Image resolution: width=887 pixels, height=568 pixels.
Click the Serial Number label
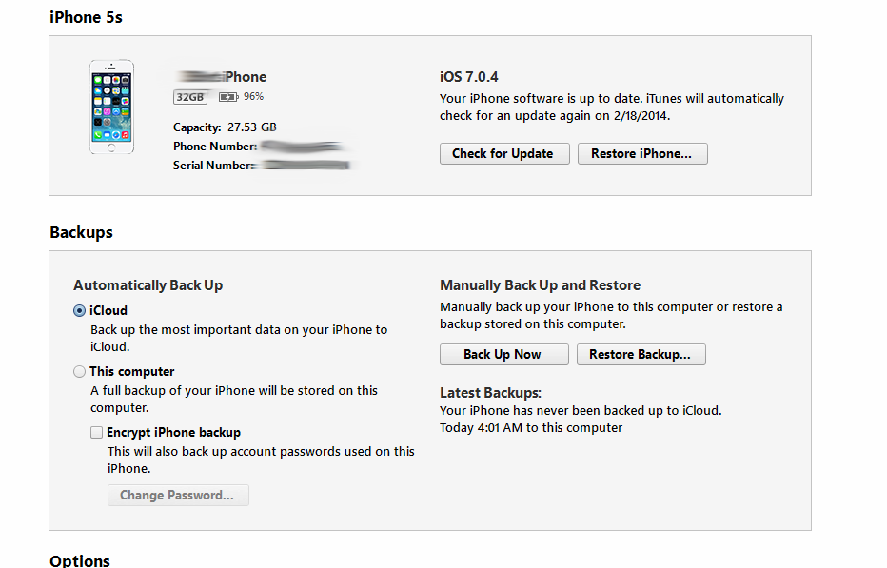pyautogui.click(x=212, y=166)
